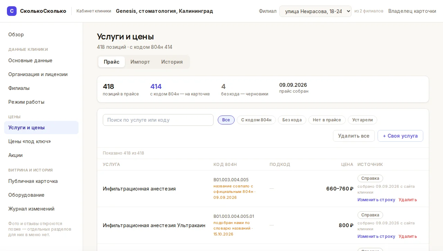Click the Удалить все button
This screenshot has height=251, width=443.
354,136
